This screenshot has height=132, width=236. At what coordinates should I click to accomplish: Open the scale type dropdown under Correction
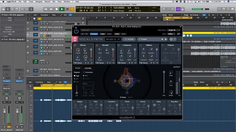[88, 84]
